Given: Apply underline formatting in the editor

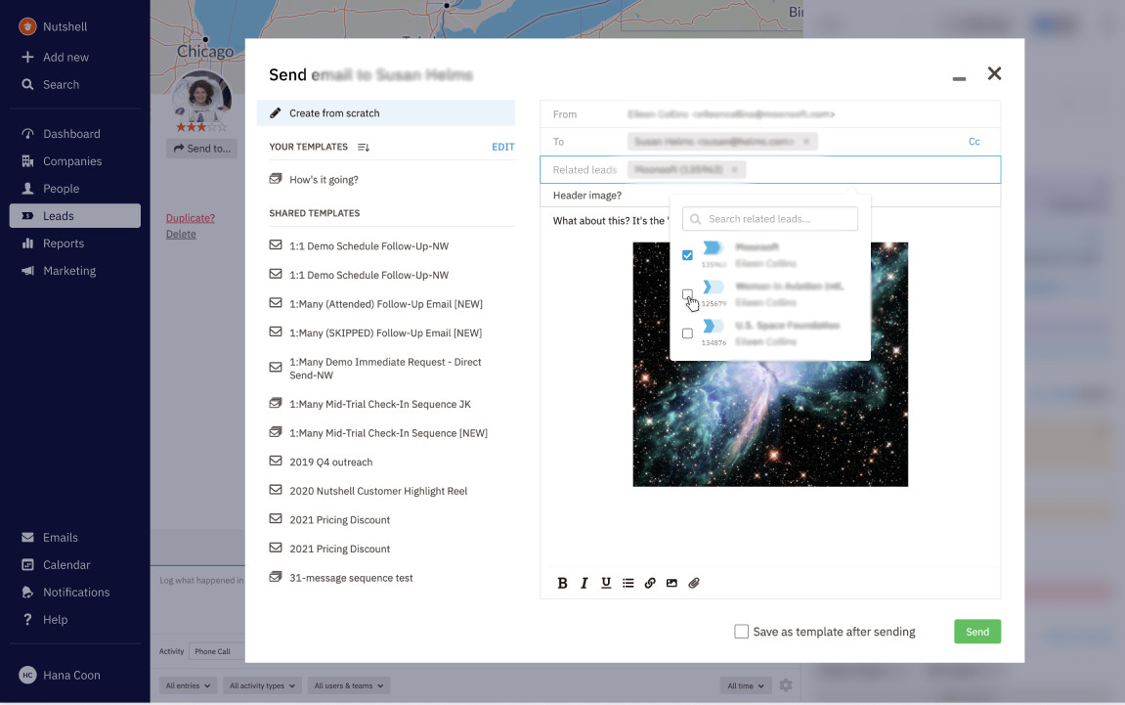Looking at the screenshot, I should [x=606, y=583].
